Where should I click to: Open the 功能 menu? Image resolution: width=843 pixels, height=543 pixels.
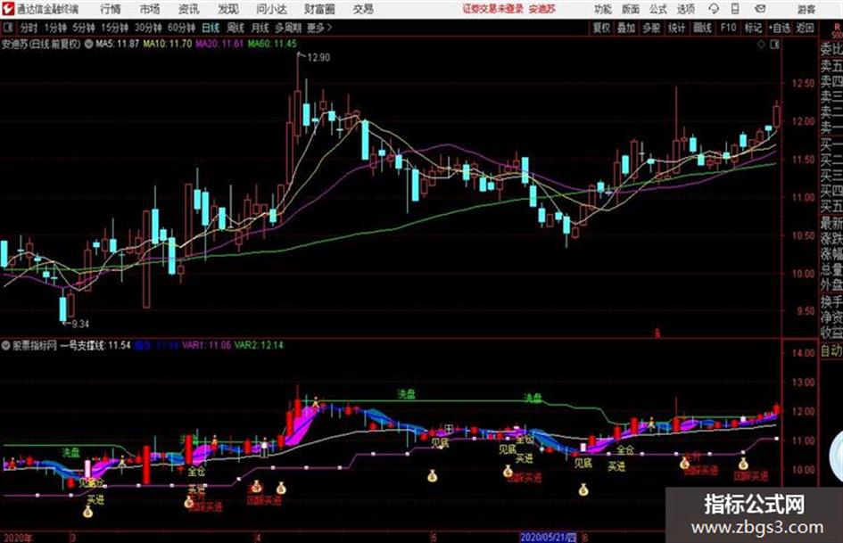603,9
